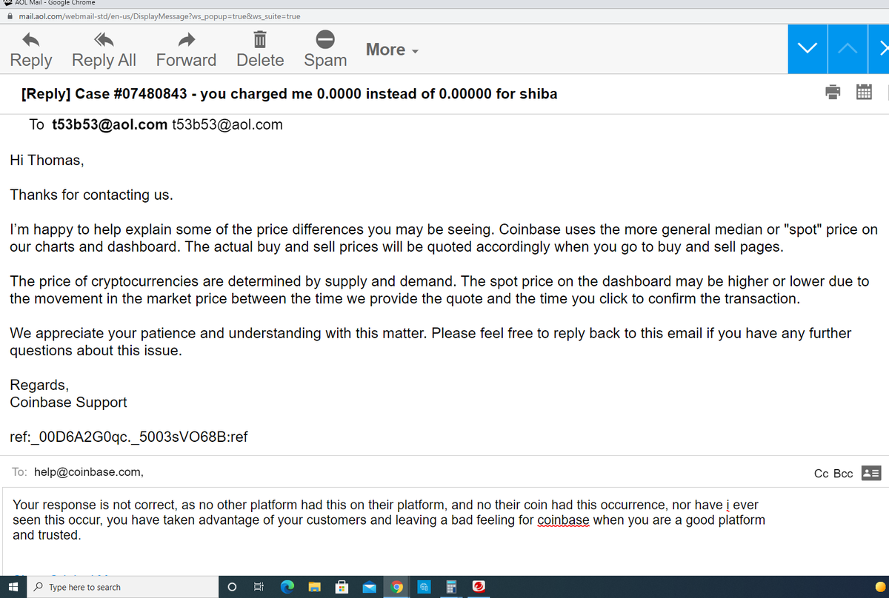889x598 pixels.
Task: Click the ref code line at the message end
Action: click(x=129, y=437)
